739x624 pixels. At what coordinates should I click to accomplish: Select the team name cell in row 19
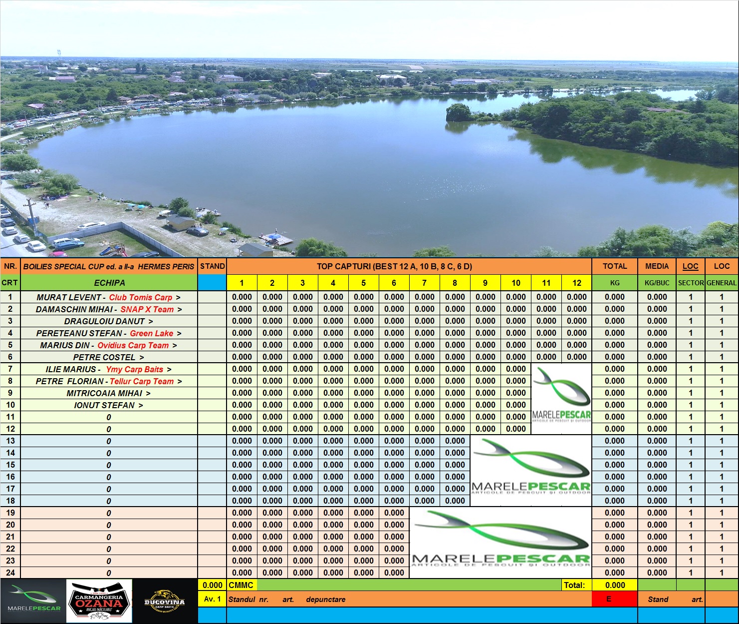click(x=109, y=513)
